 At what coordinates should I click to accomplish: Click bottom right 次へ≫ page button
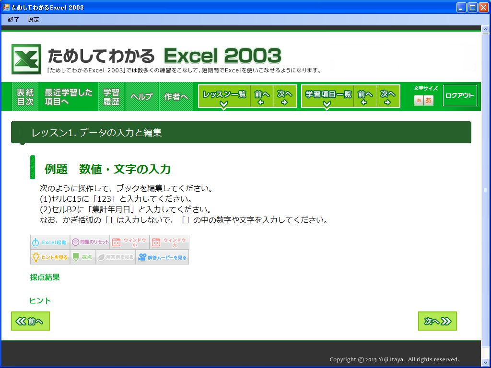(437, 321)
